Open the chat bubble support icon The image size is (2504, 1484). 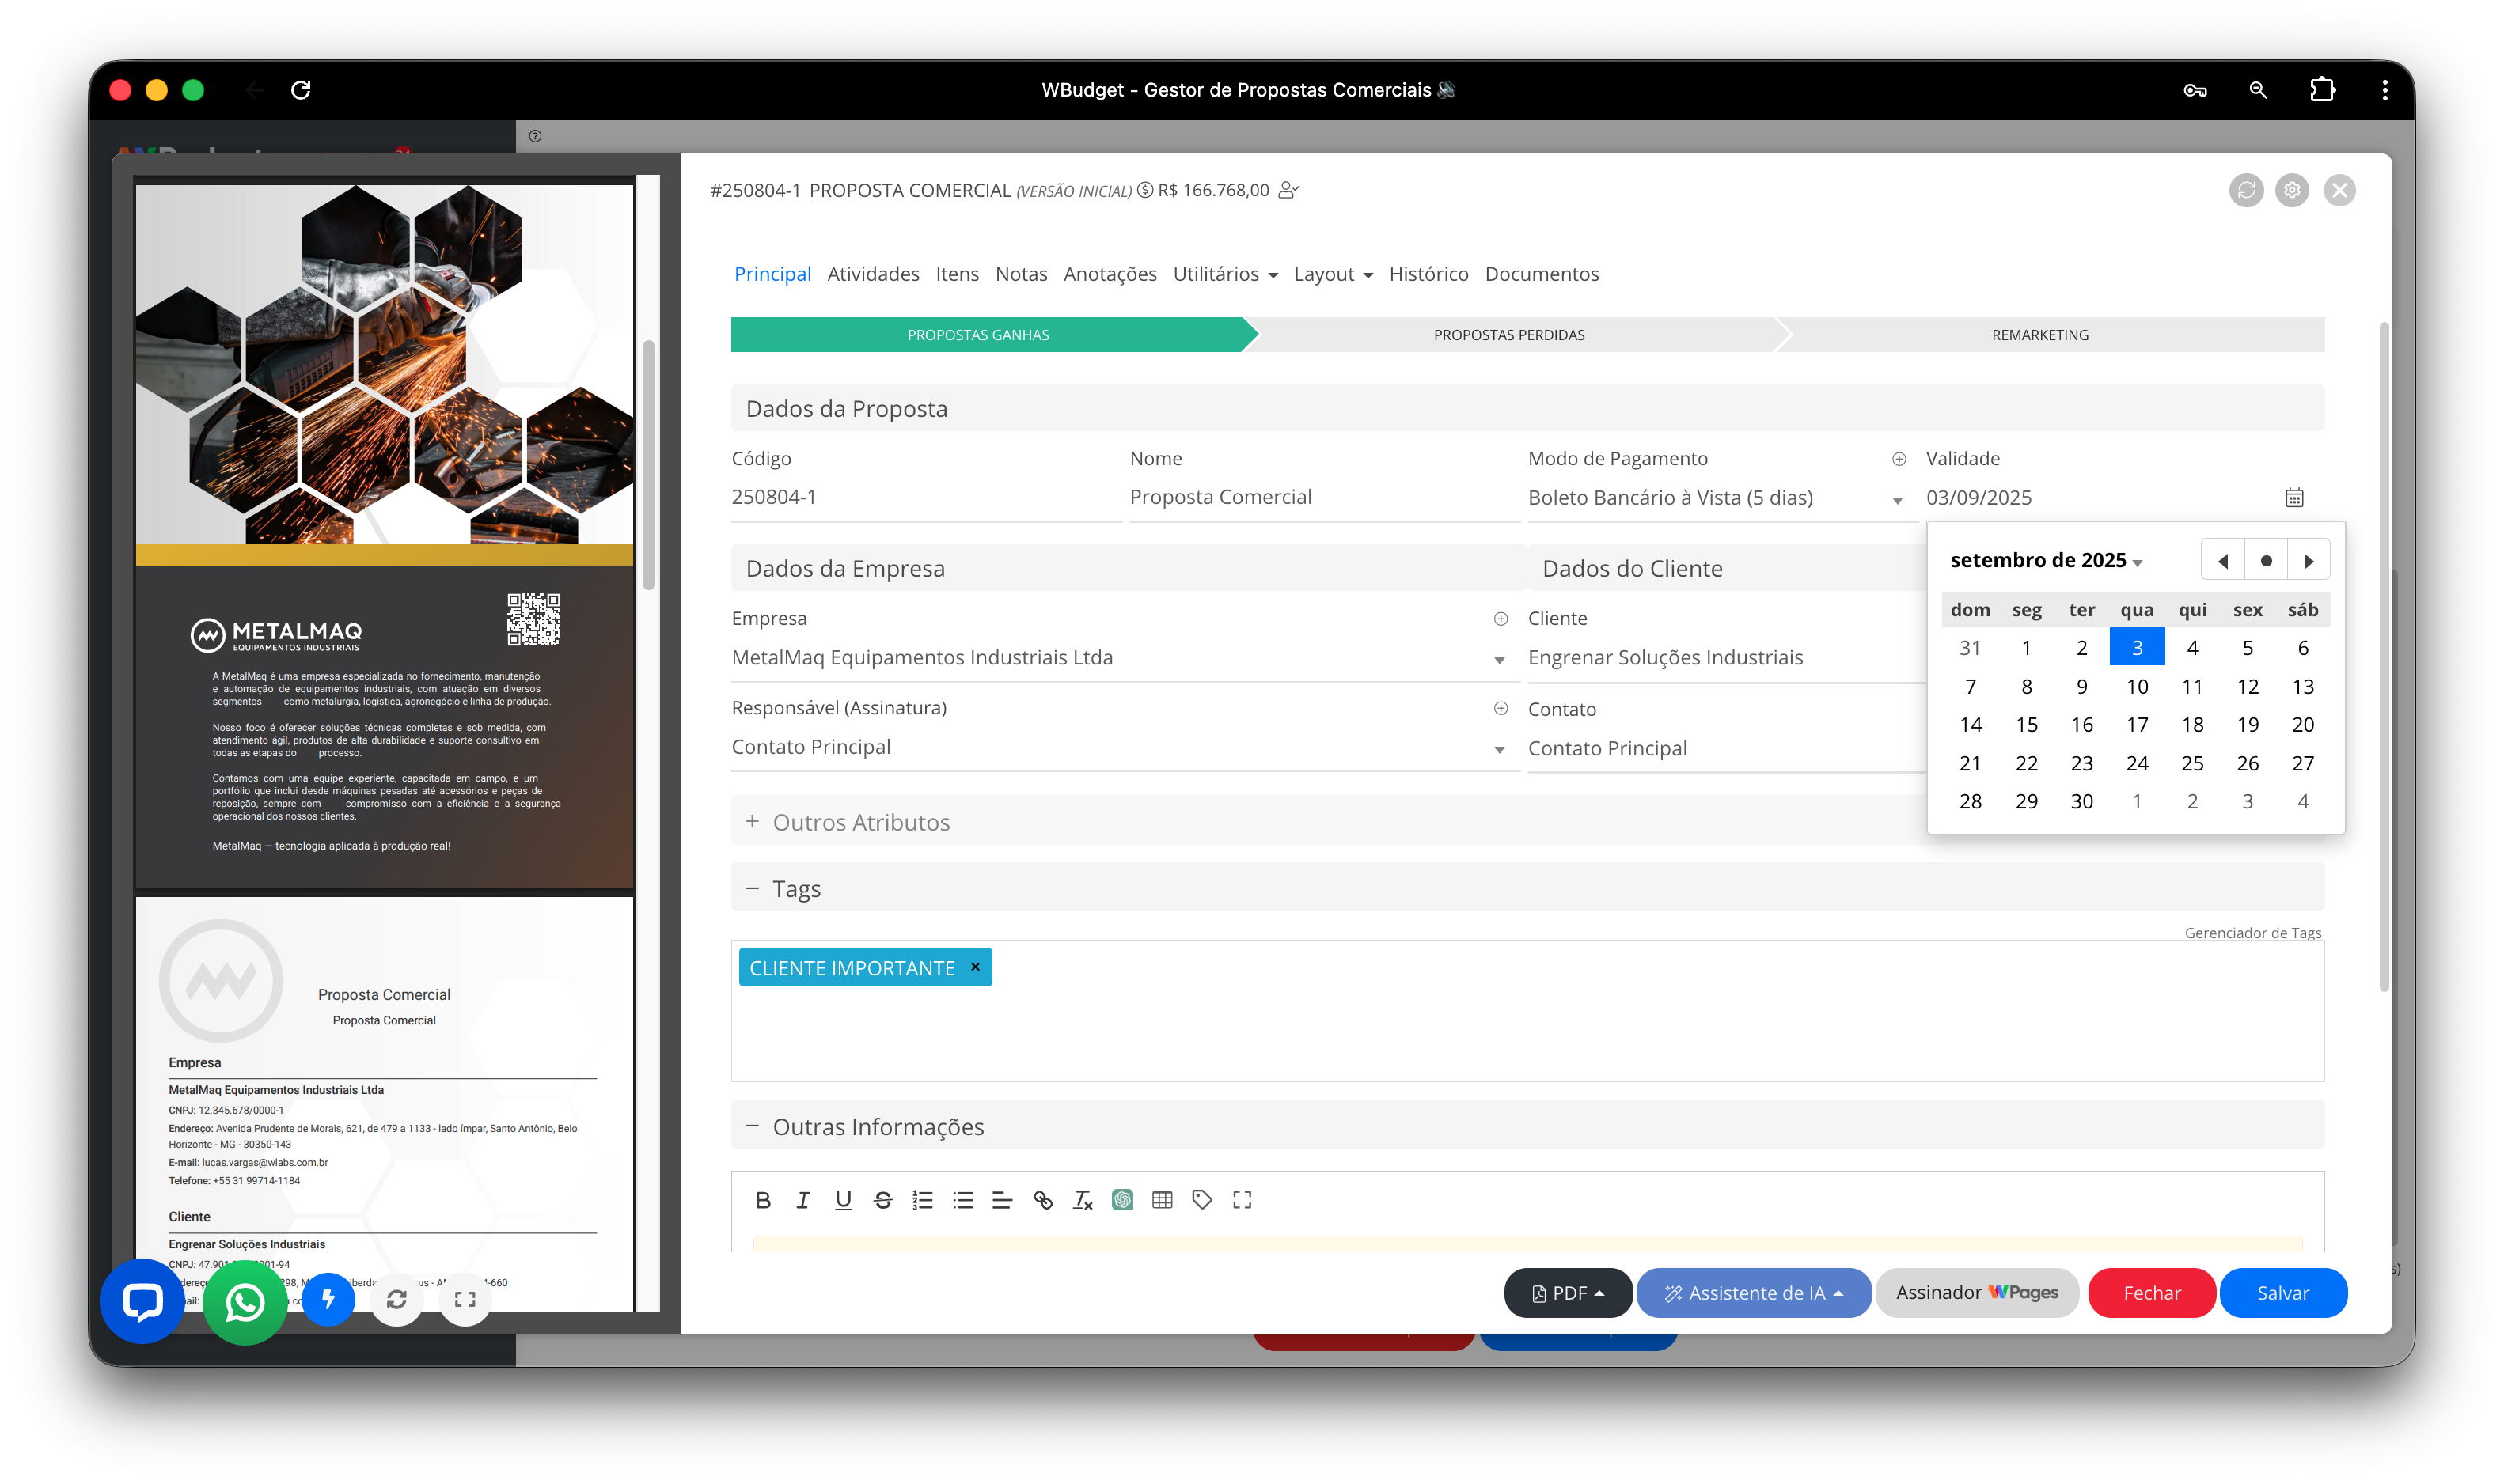(x=142, y=1301)
